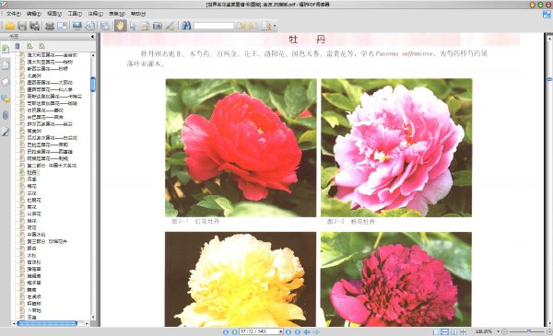
Task: Go to the previous page
Action: point(234,331)
